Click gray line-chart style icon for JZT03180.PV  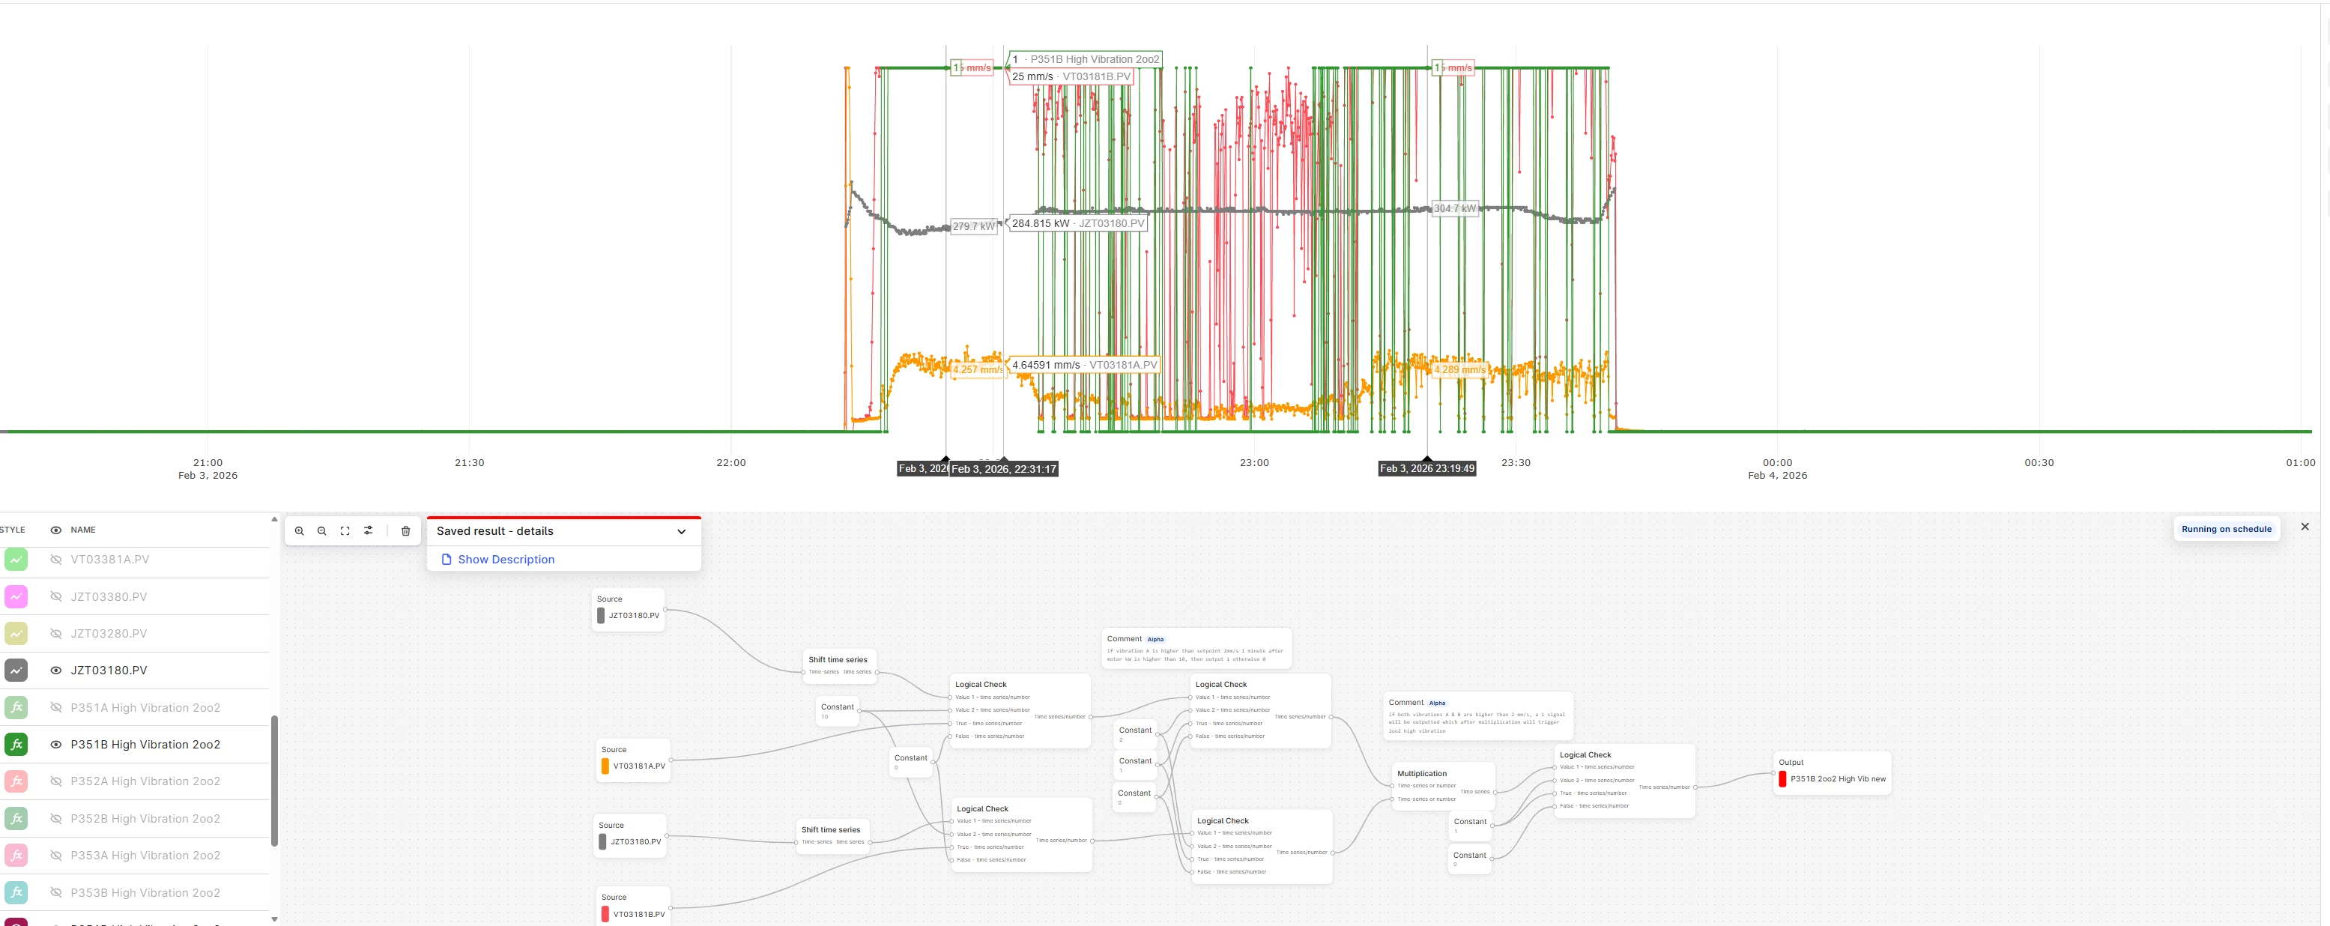pyautogui.click(x=16, y=670)
